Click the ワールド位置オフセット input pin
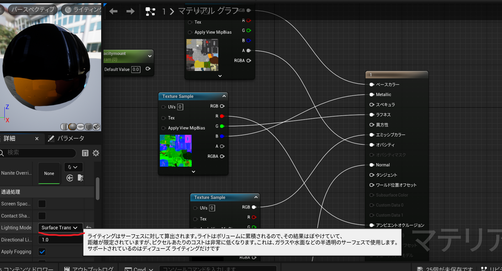The width and height of the screenshot is (502, 271). [x=371, y=185]
